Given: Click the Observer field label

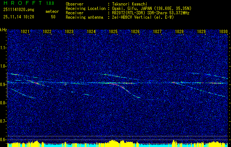Looking at the screenshot, I should click(x=75, y=4).
